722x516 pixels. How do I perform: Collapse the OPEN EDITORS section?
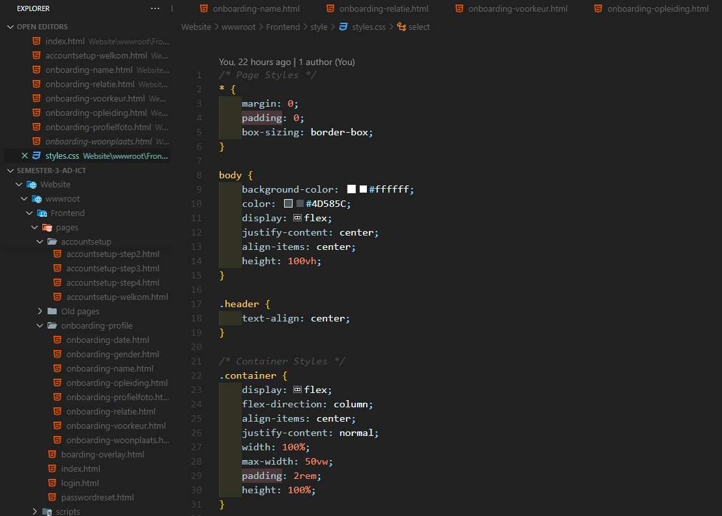[x=10, y=27]
